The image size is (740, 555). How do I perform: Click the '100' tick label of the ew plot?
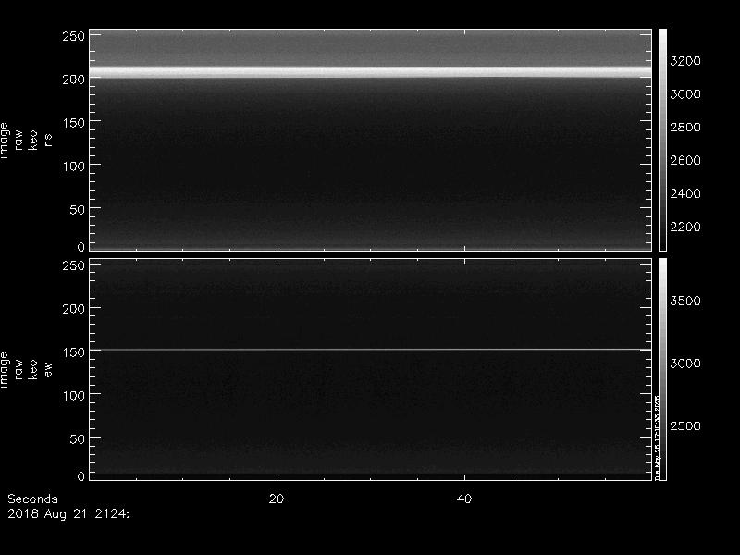pos(74,396)
